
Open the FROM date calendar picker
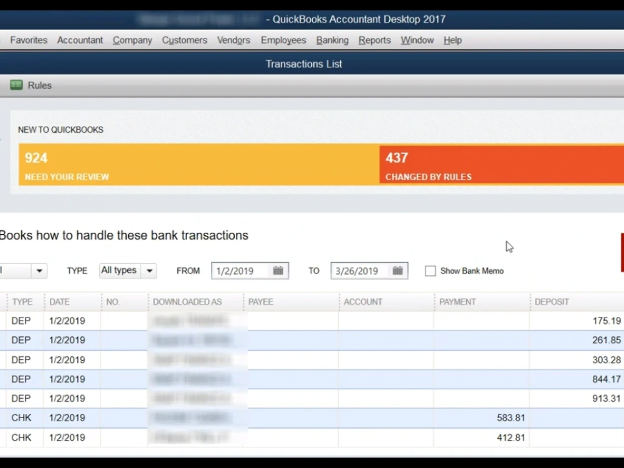pyautogui.click(x=278, y=271)
